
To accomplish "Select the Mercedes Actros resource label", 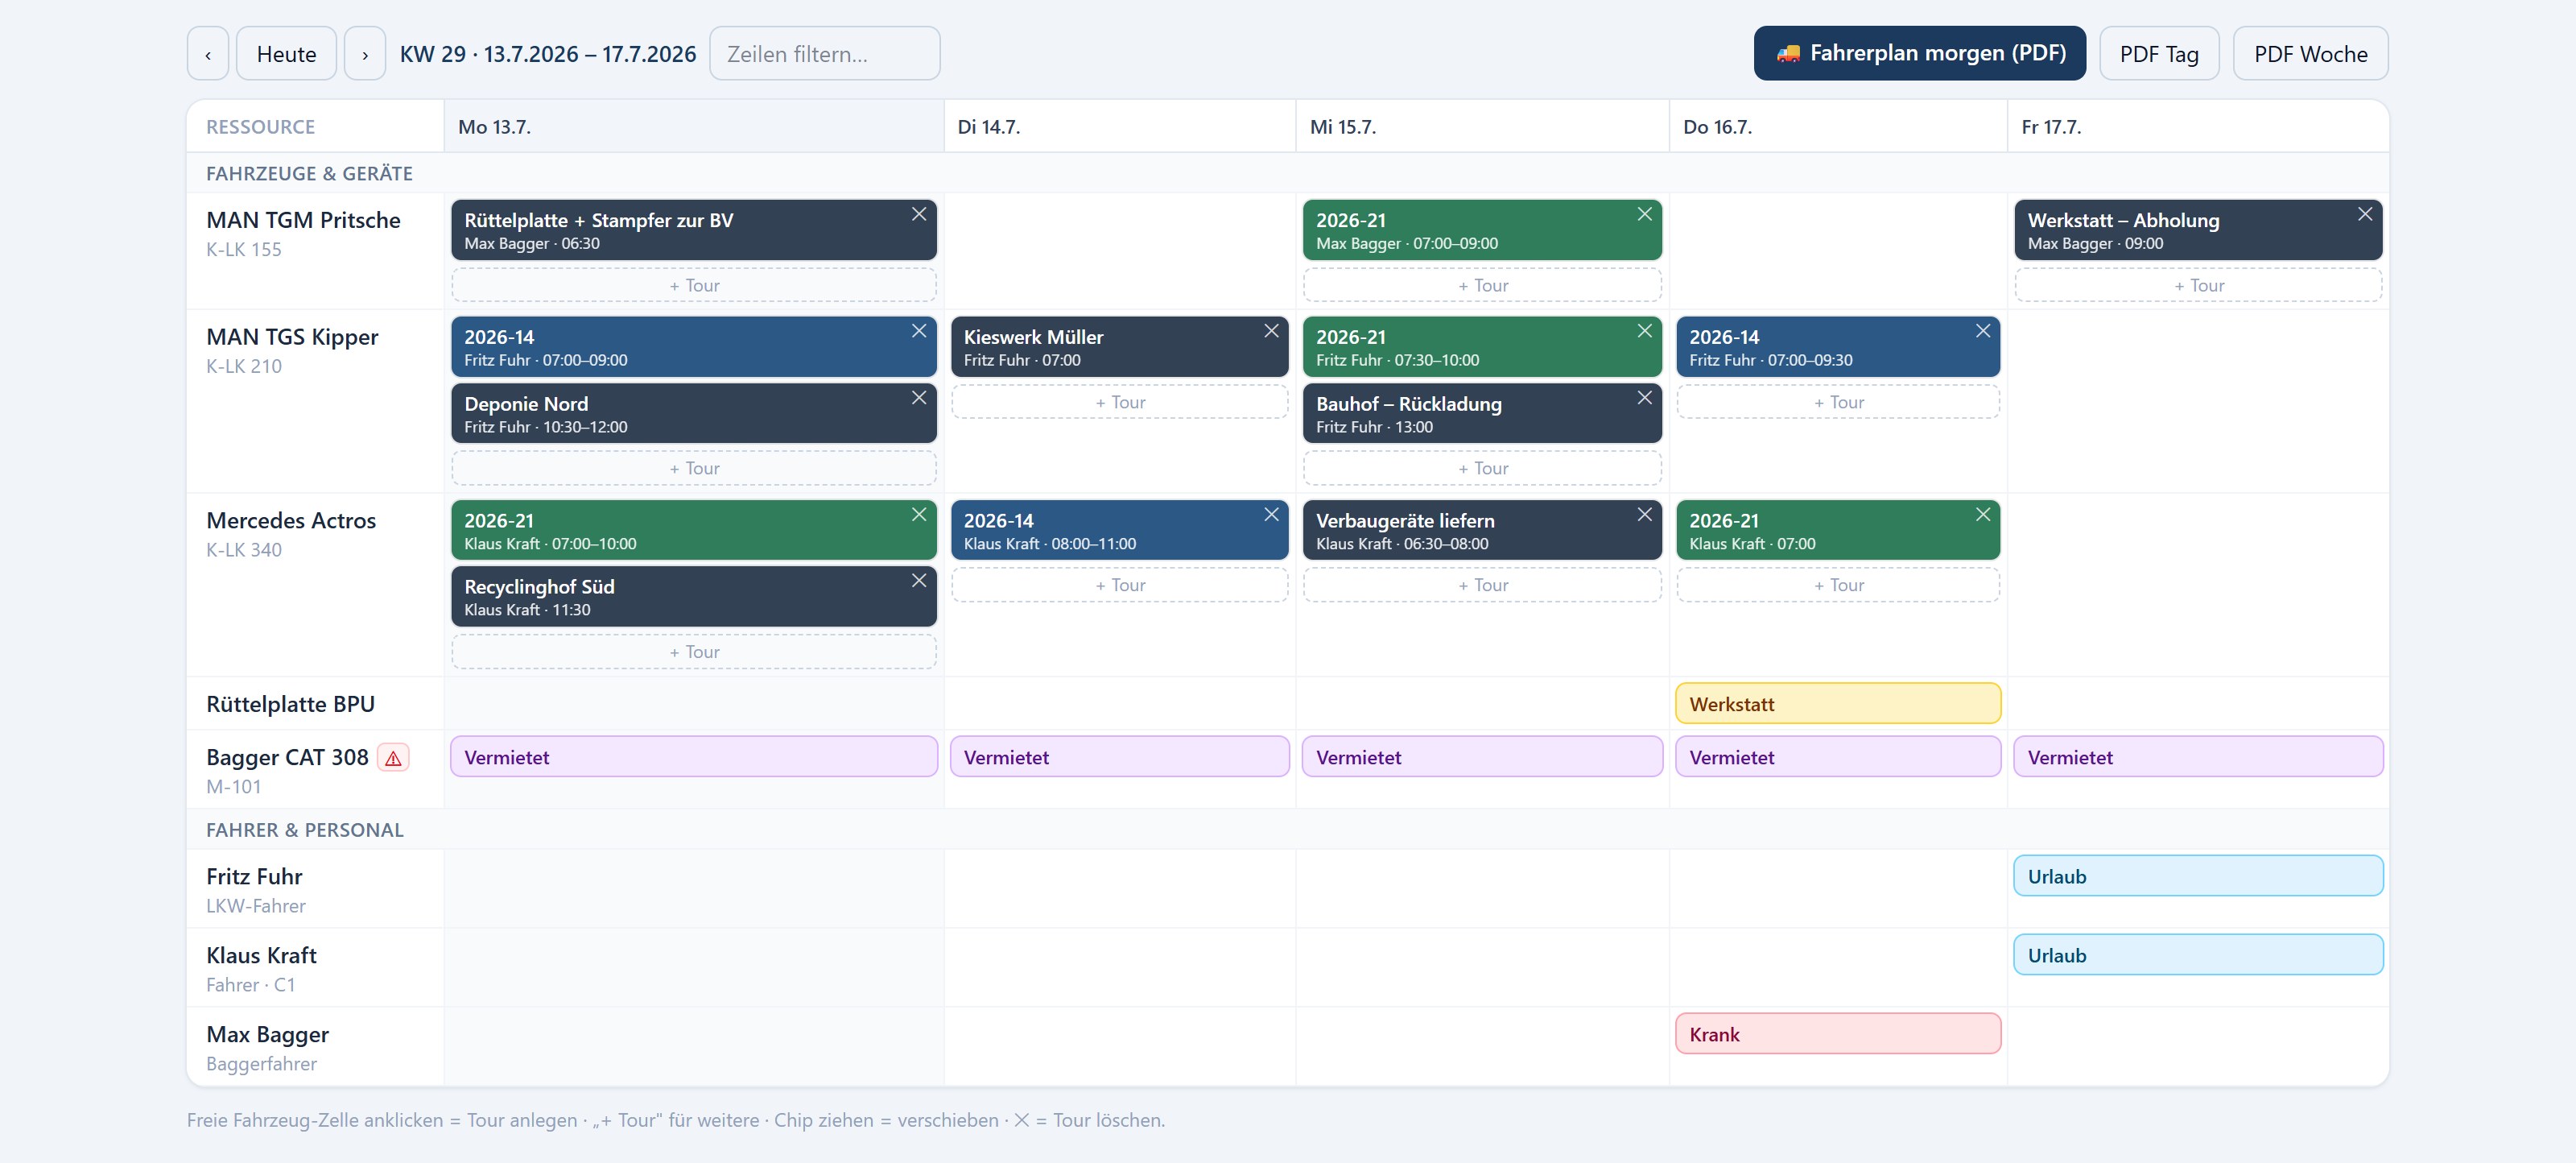I will [x=291, y=520].
